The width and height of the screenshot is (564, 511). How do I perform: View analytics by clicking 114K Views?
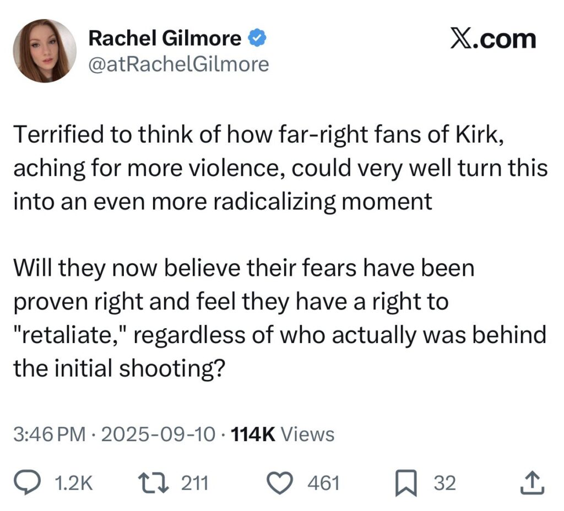(x=282, y=434)
